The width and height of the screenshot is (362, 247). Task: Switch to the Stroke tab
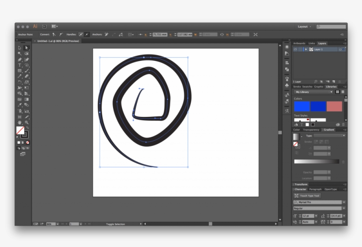297,87
